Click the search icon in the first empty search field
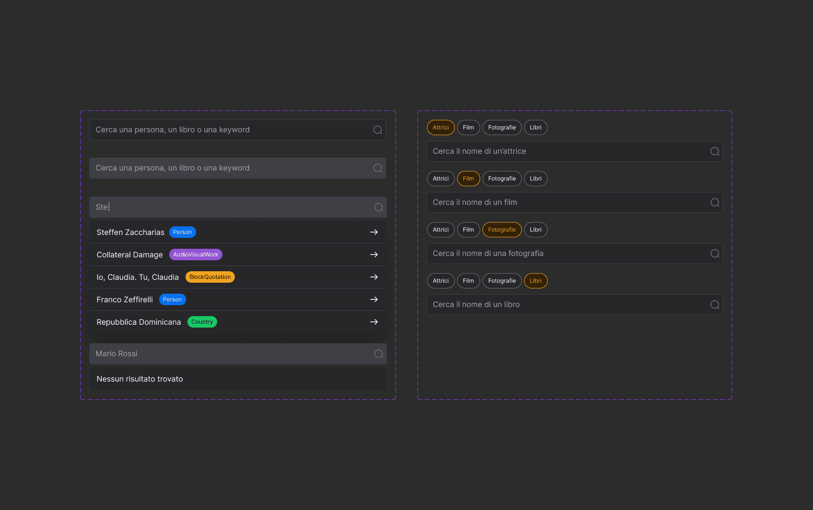The image size is (813, 510). click(378, 130)
